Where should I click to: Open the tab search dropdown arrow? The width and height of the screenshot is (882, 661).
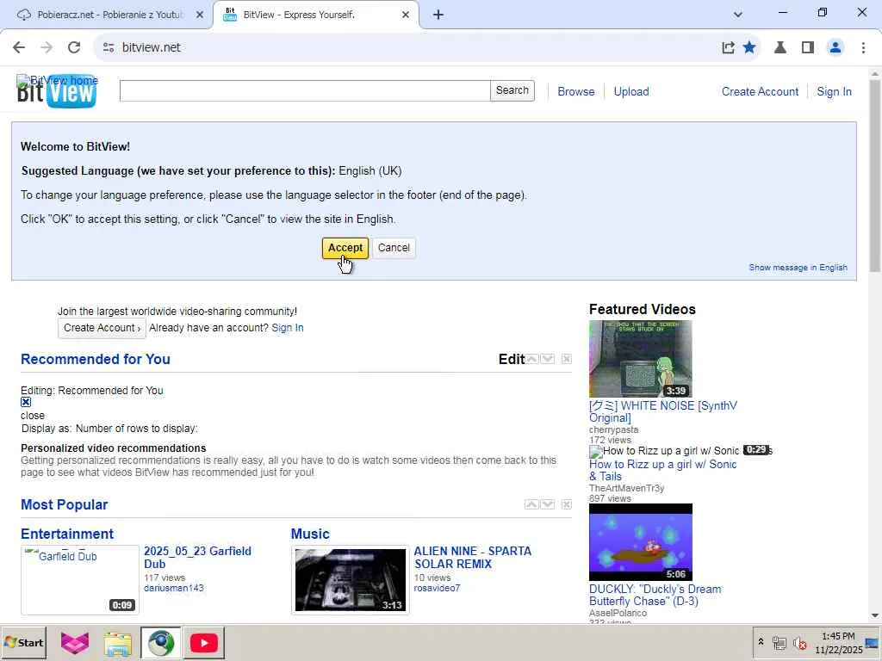pyautogui.click(x=738, y=15)
